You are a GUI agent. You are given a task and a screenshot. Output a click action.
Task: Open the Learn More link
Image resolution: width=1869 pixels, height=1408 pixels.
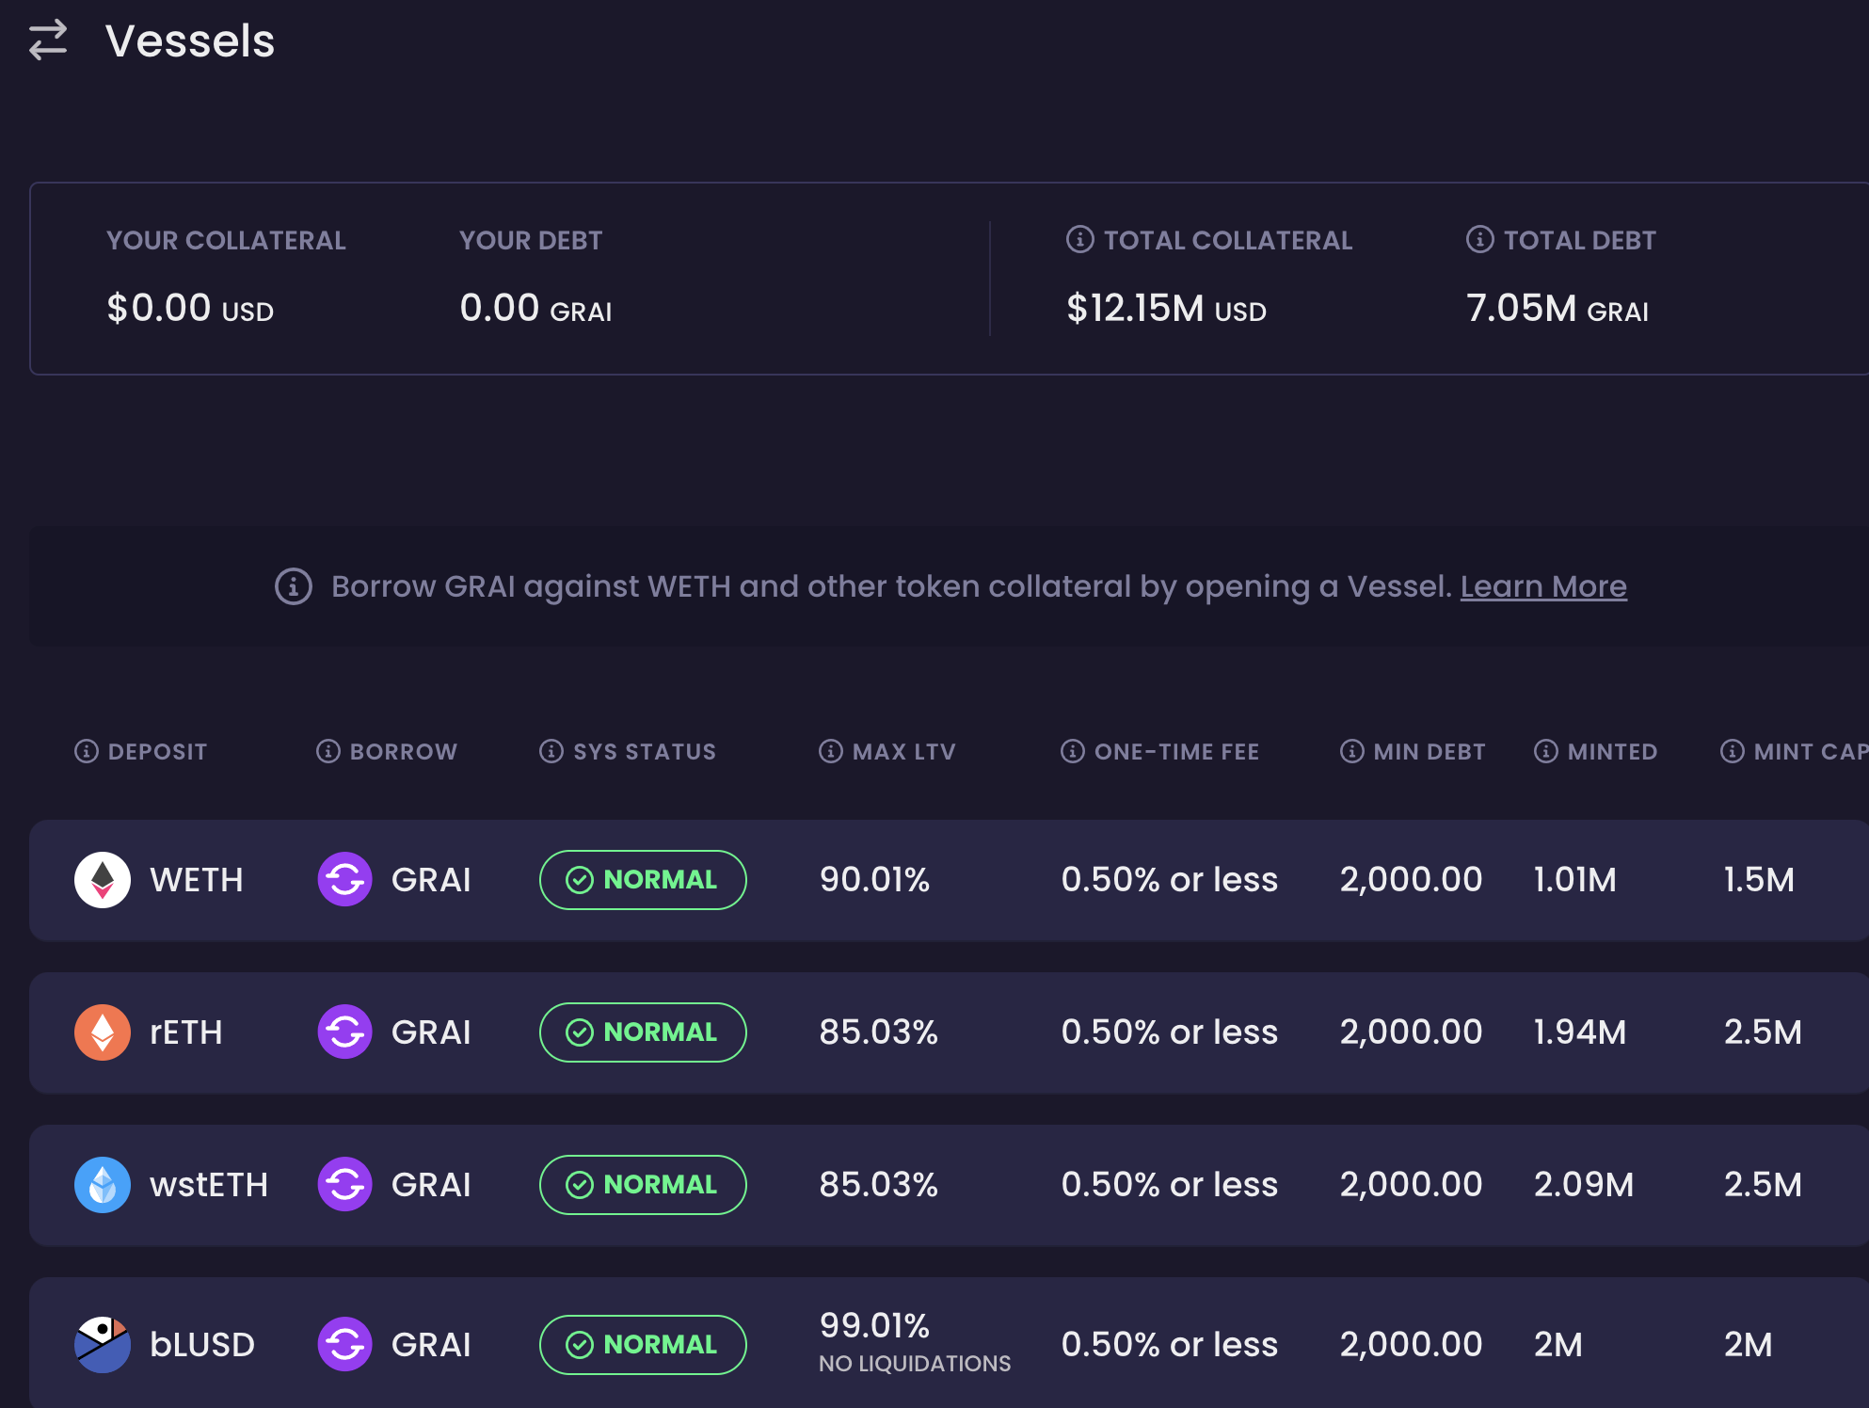[x=1542, y=586]
